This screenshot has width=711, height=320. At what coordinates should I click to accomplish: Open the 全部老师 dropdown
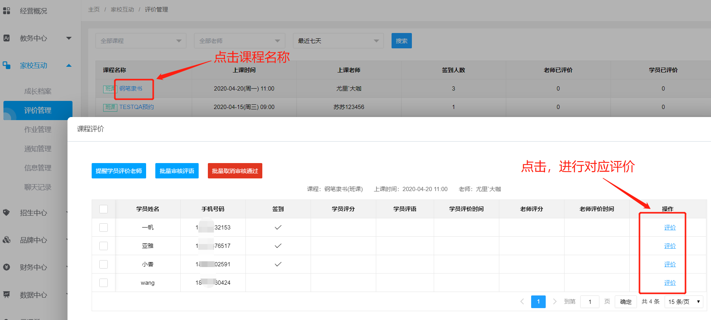pos(240,41)
